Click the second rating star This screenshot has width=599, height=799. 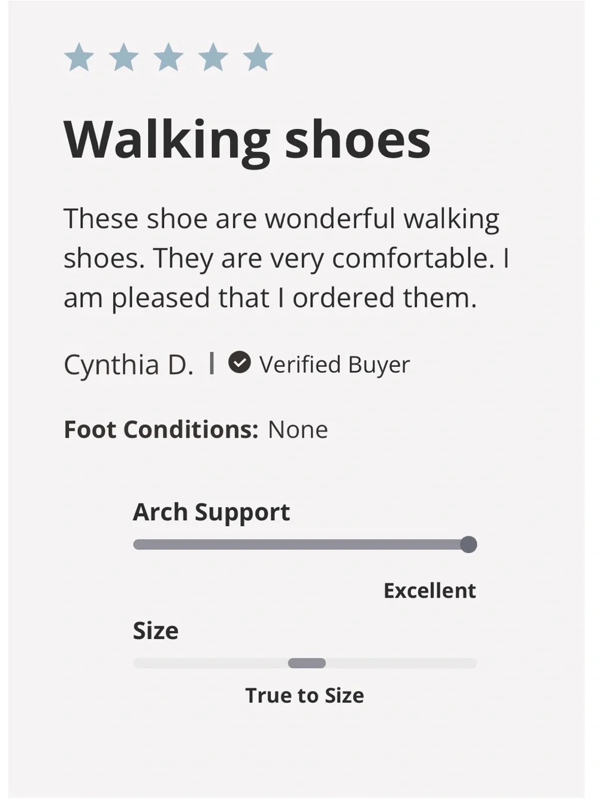click(x=124, y=58)
